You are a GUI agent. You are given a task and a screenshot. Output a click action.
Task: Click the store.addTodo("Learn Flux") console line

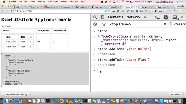click(123, 60)
